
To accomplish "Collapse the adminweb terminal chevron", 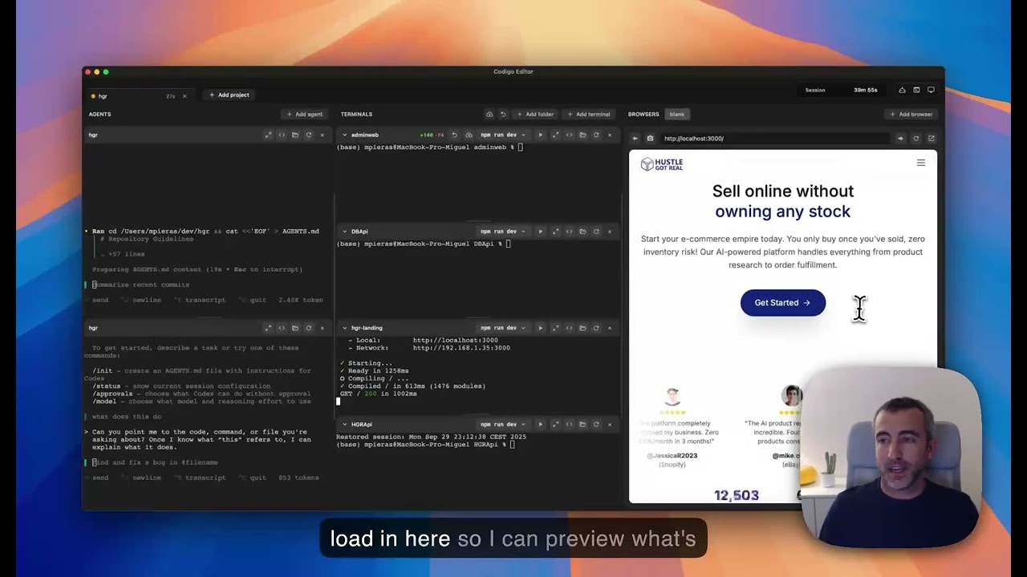I will 344,135.
